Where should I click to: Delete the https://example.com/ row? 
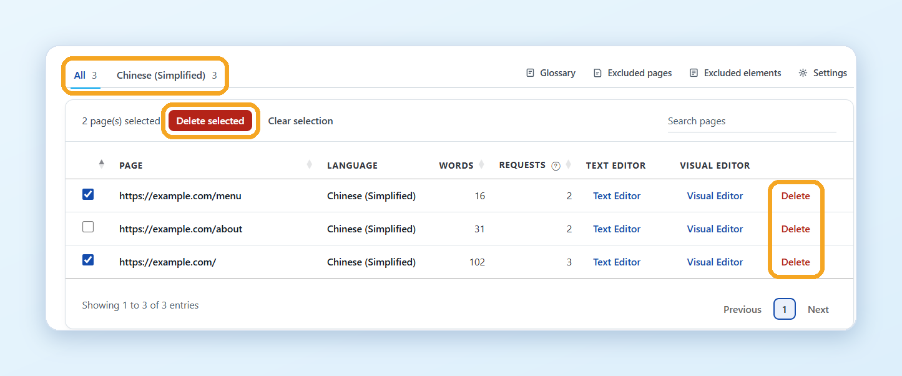[795, 262]
